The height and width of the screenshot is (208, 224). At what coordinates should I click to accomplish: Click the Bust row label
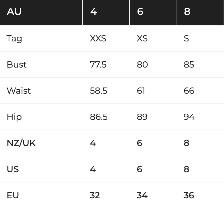16,64
